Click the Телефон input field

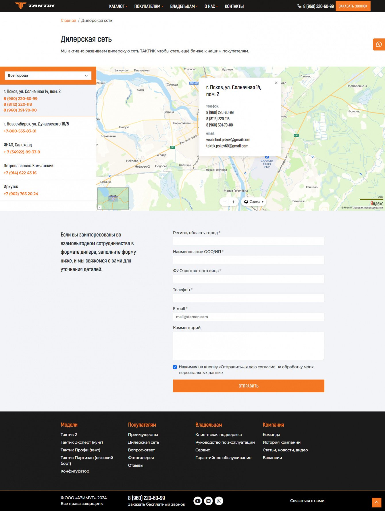[249, 298]
